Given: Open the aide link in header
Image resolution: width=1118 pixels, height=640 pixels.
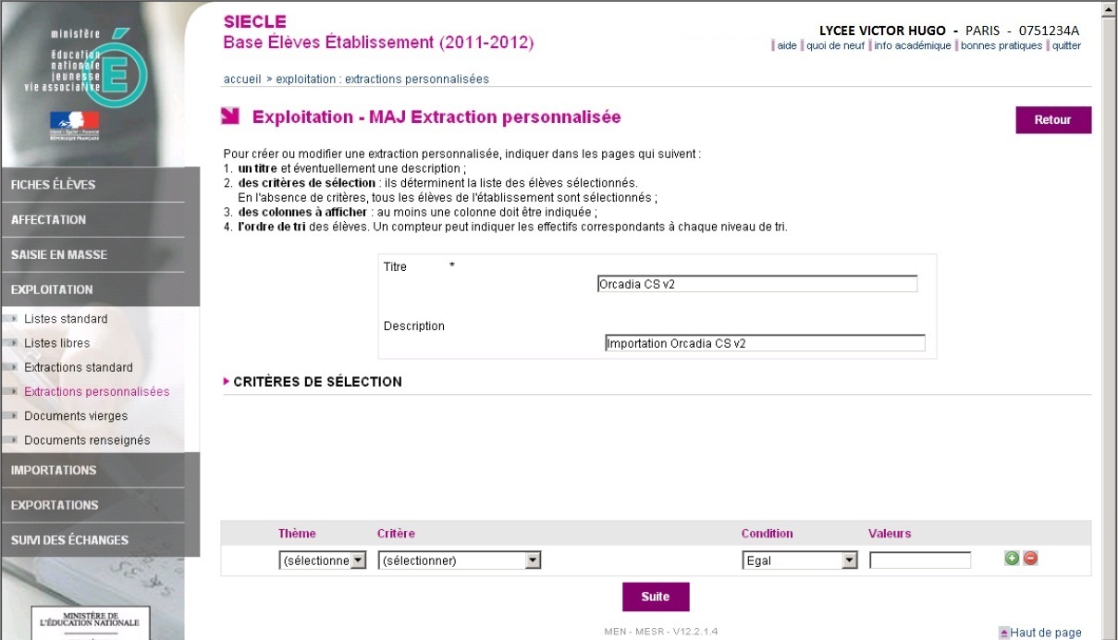Looking at the screenshot, I should coord(787,45).
